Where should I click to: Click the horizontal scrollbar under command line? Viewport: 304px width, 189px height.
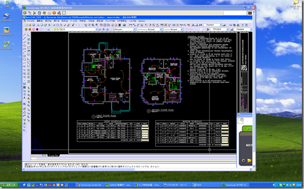pyautogui.click(x=137, y=169)
